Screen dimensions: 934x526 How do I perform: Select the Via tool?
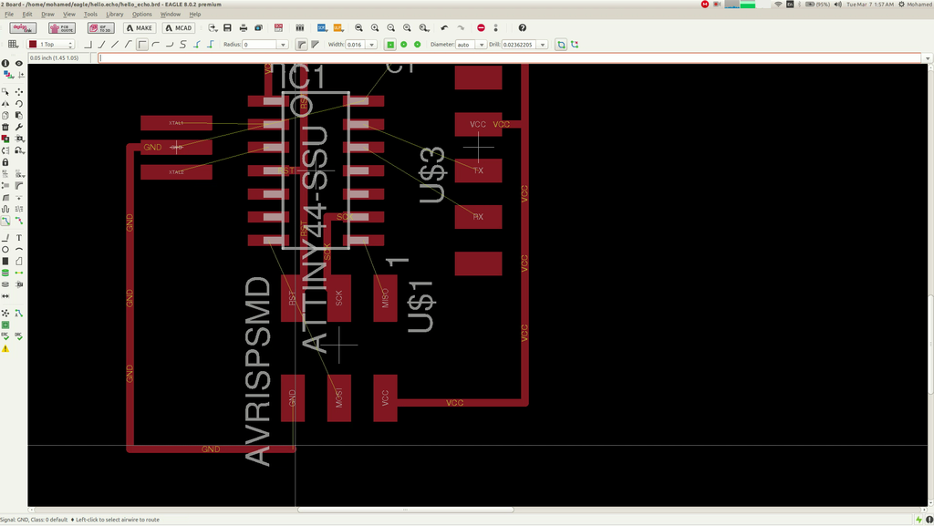[x=5, y=273]
